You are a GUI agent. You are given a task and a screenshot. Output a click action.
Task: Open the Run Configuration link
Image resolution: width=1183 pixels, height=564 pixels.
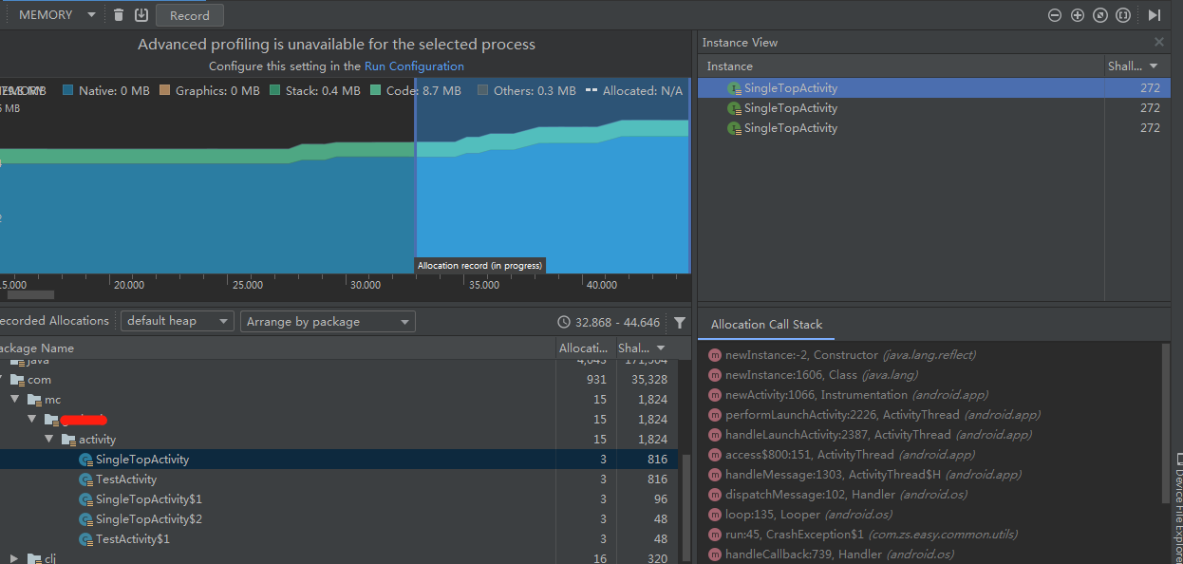click(414, 66)
